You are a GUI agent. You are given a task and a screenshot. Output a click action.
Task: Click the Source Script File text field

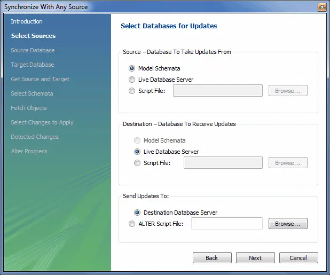(217, 91)
